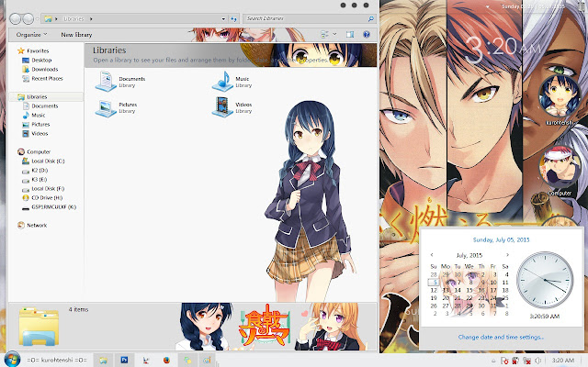Open taskbar clock showing 3:20 AM
This screenshot has height=367, width=588.
pos(563,361)
